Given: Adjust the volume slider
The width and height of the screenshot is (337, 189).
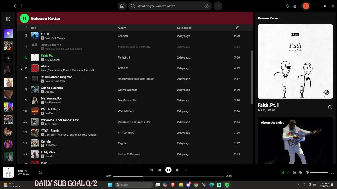Looking at the screenshot, I should click(x=319, y=172).
